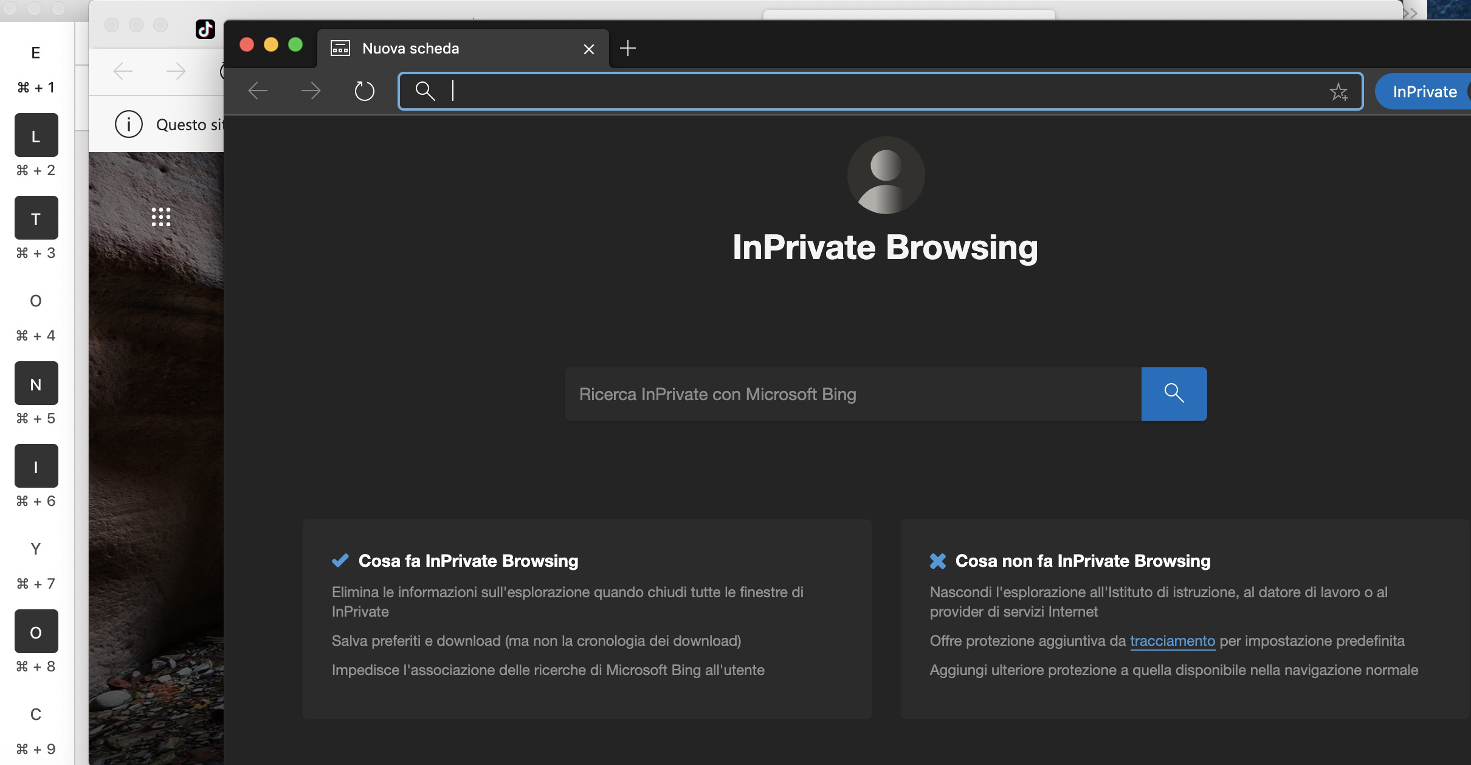
Task: Click the 'Ricerca InPrivate con Microsoft Bing' search field
Action: pos(851,393)
